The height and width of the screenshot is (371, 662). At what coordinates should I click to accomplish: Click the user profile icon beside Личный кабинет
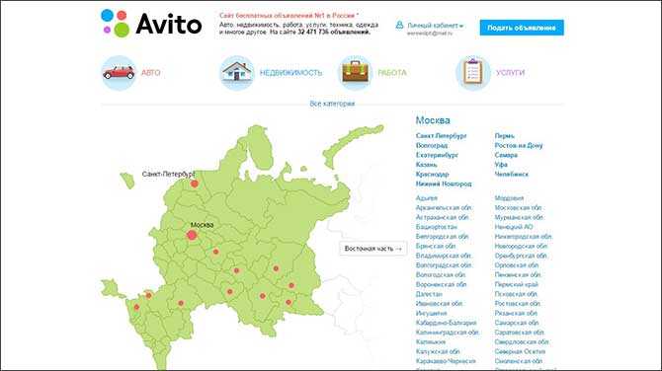(x=399, y=26)
